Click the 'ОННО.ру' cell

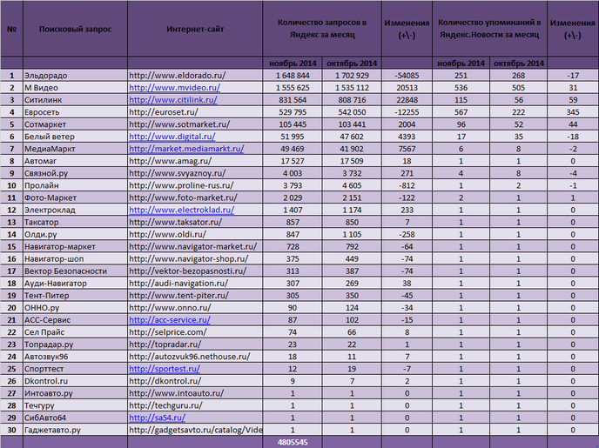pos(75,308)
